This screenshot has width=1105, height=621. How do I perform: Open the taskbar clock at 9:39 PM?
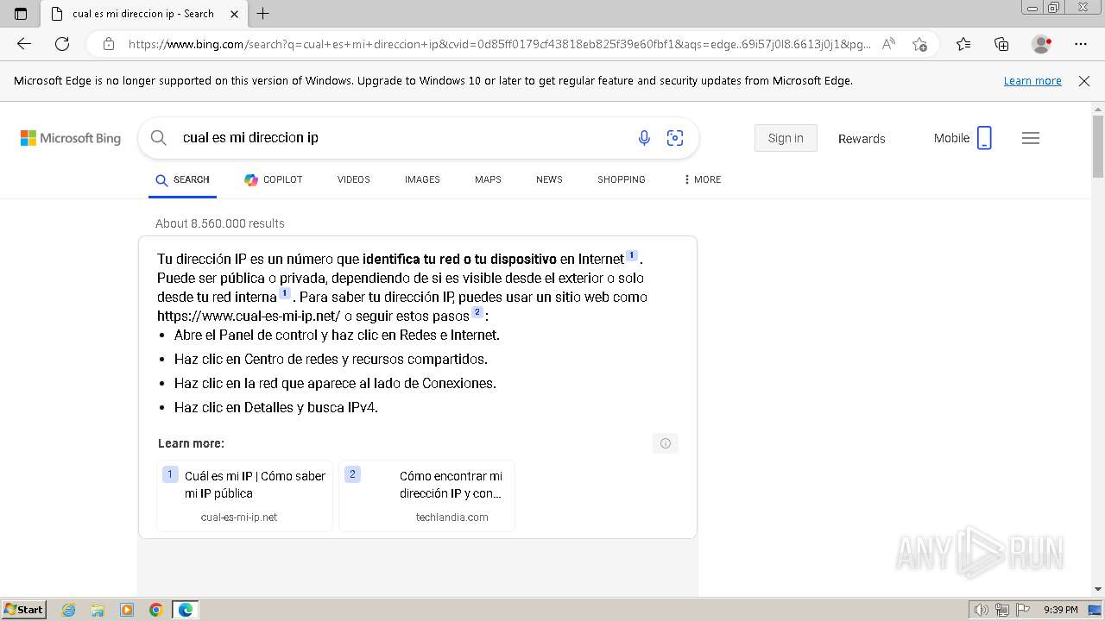[x=1060, y=610]
